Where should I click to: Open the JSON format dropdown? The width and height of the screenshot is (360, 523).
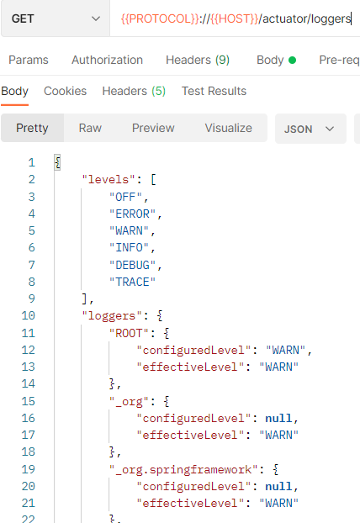click(x=310, y=129)
